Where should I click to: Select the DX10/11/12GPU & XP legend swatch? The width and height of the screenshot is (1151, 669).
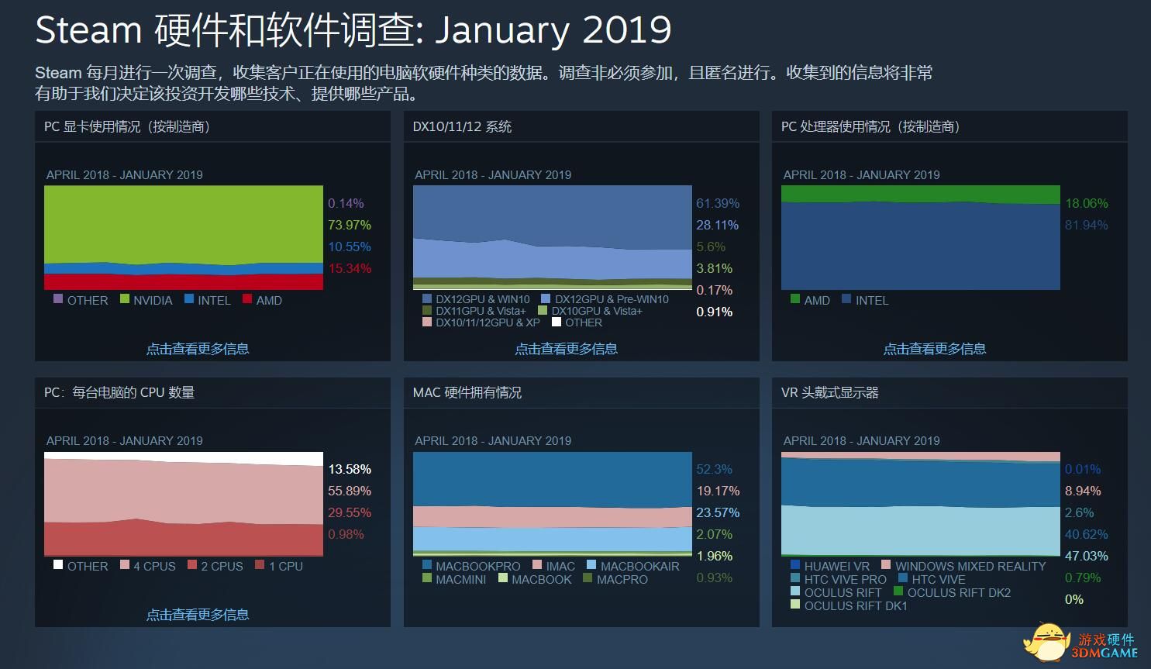[x=427, y=322]
